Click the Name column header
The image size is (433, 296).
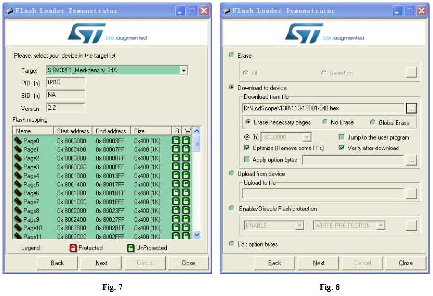coord(33,131)
